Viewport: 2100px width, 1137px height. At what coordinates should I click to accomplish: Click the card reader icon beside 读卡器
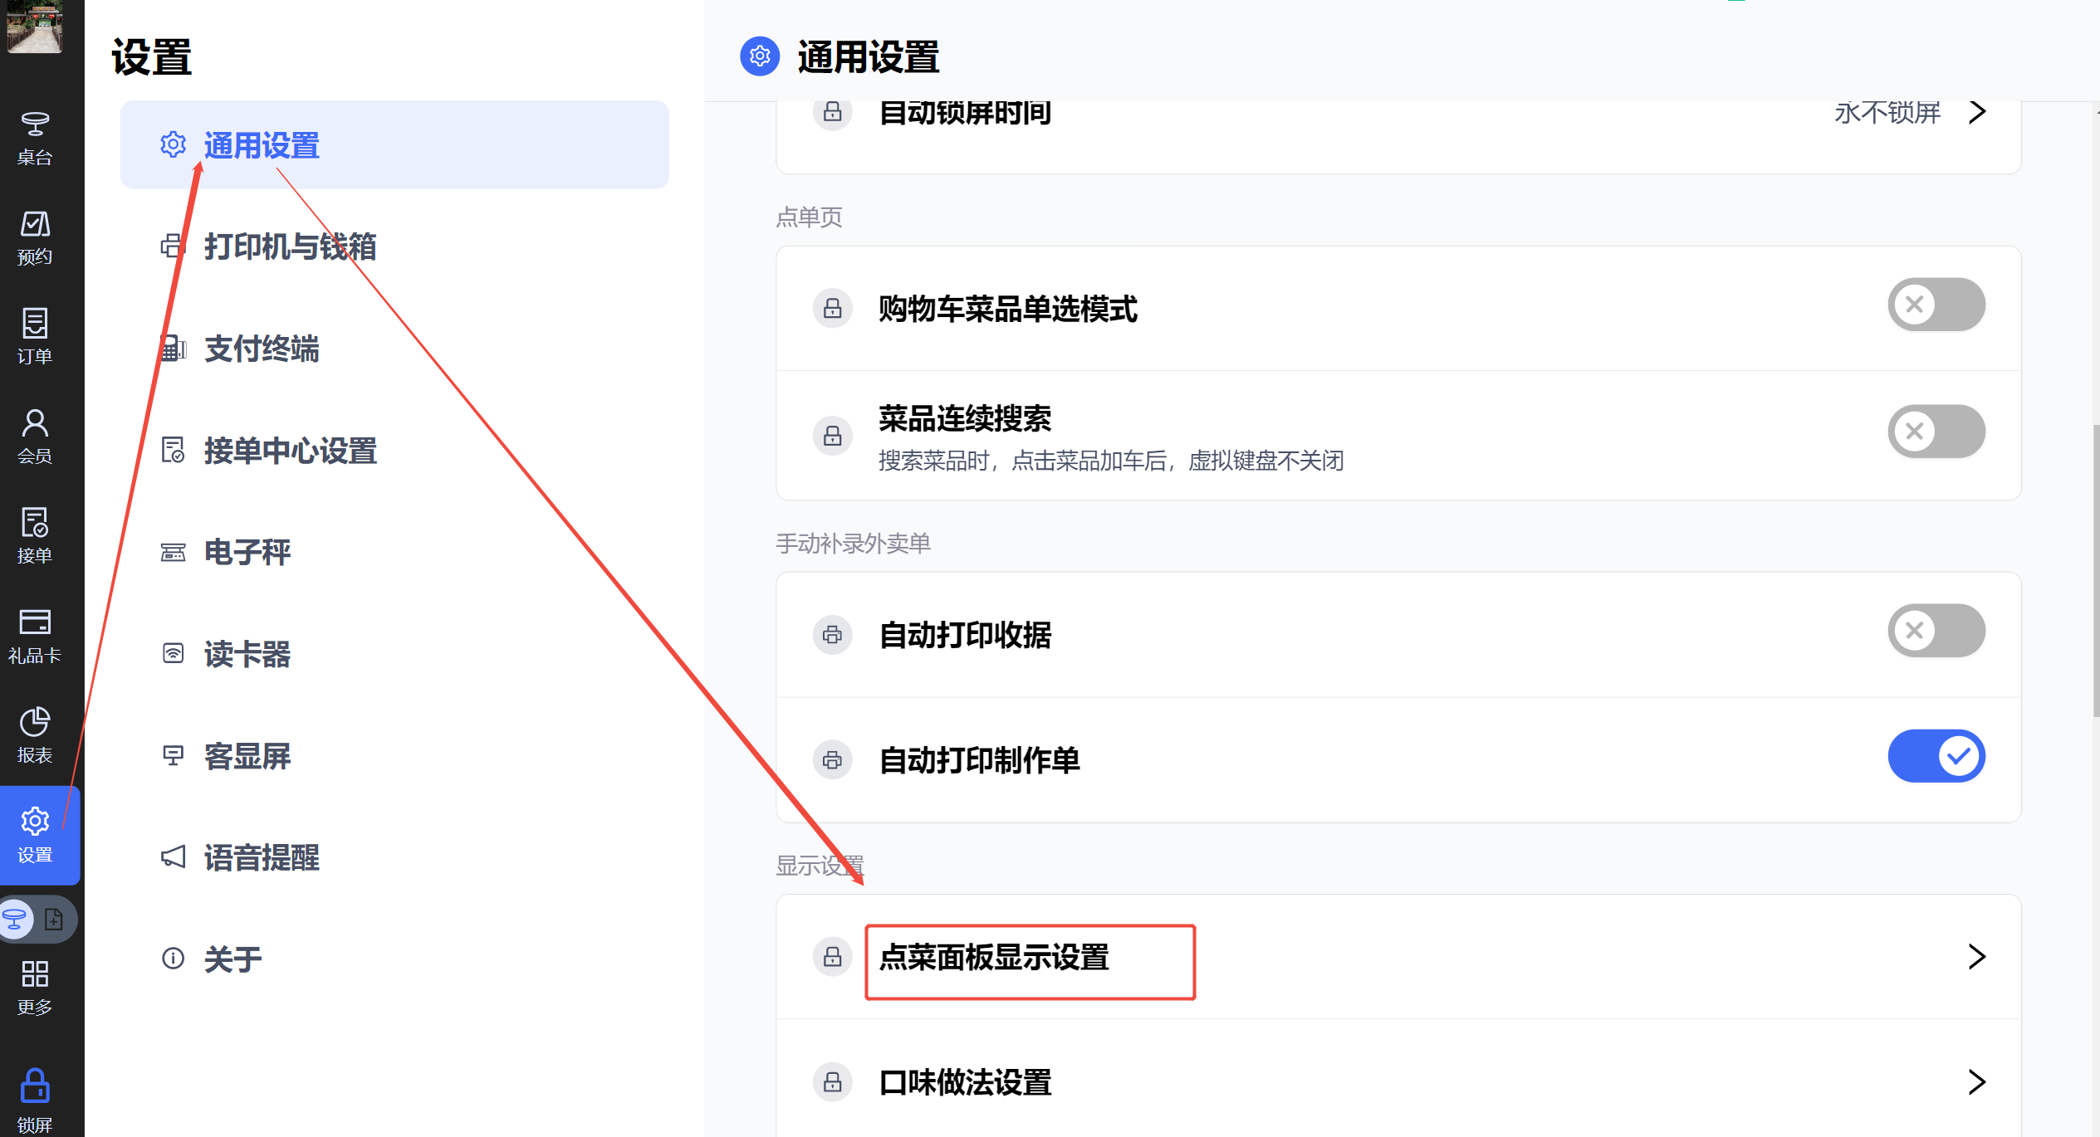coord(173,653)
